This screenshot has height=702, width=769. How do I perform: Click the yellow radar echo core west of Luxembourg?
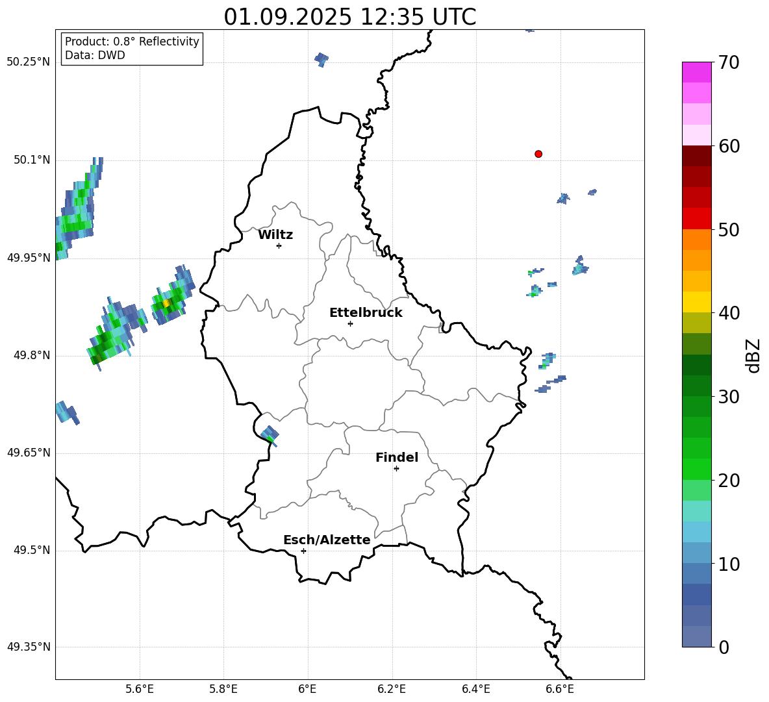(167, 303)
